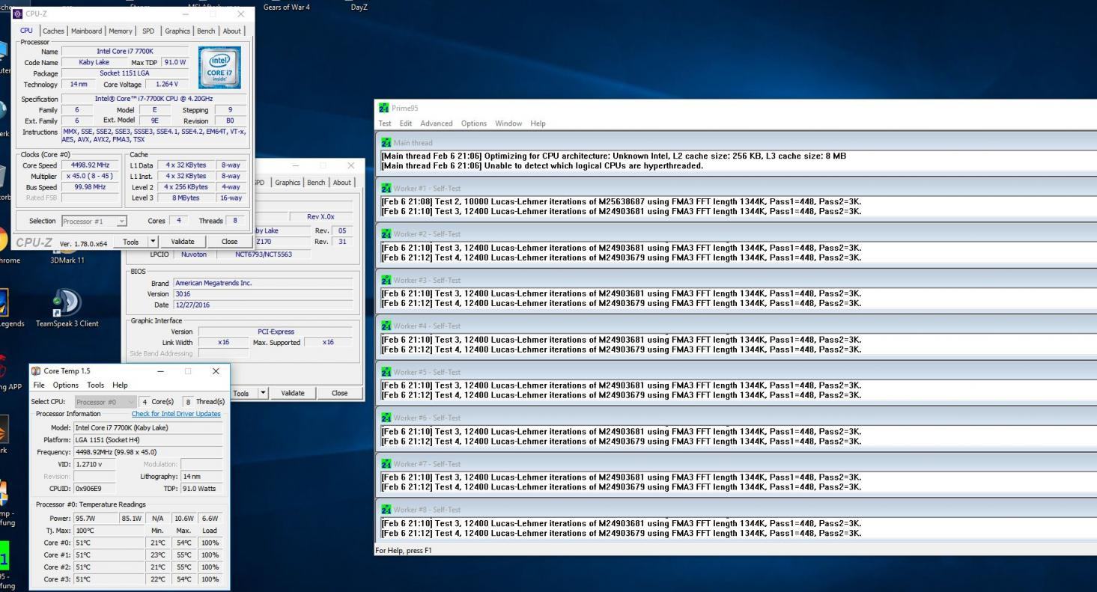1097x592 pixels.
Task: Open the About tab in front CPU-Z window
Action: coord(232,31)
